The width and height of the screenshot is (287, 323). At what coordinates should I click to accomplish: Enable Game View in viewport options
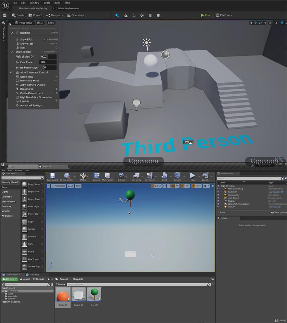pyautogui.click(x=34, y=77)
